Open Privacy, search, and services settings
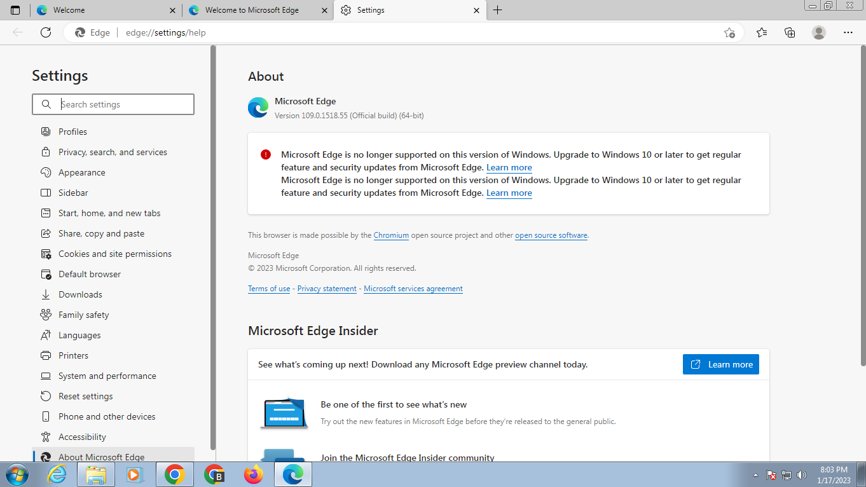 [113, 152]
